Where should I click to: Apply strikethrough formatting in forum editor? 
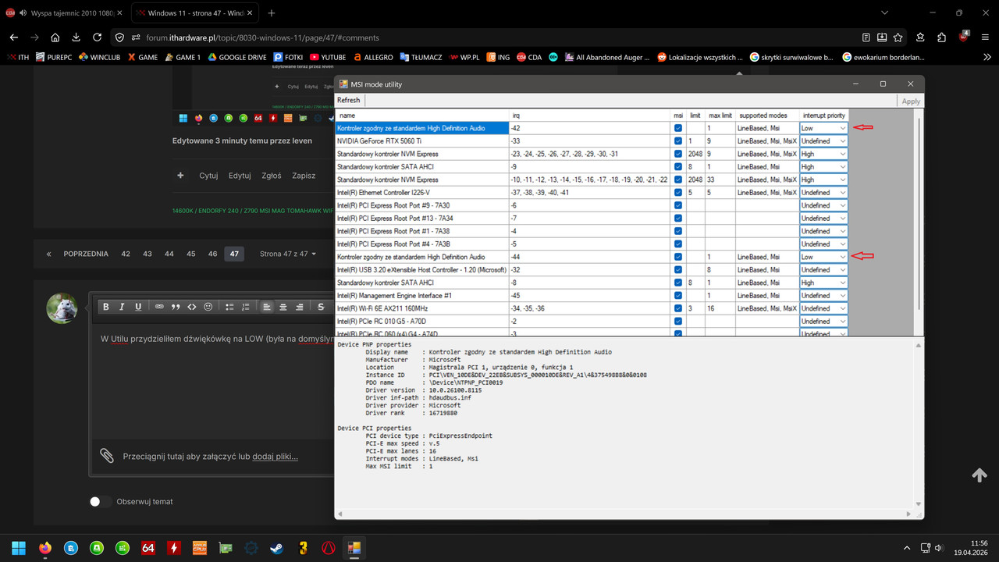click(x=321, y=307)
